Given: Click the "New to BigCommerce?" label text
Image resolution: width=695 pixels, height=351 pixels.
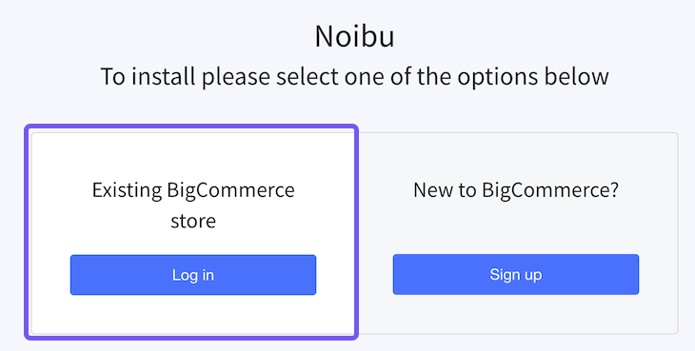Looking at the screenshot, I should [x=515, y=190].
